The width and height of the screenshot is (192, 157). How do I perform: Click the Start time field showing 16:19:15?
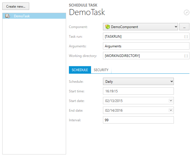[138, 91]
